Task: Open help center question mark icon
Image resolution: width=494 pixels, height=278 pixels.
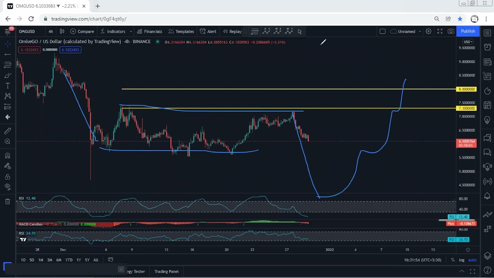Action: [487, 271]
